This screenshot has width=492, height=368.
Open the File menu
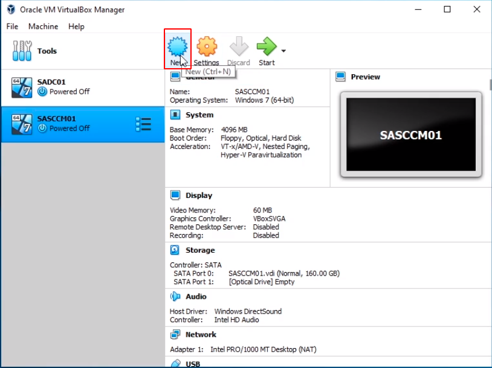coord(12,27)
